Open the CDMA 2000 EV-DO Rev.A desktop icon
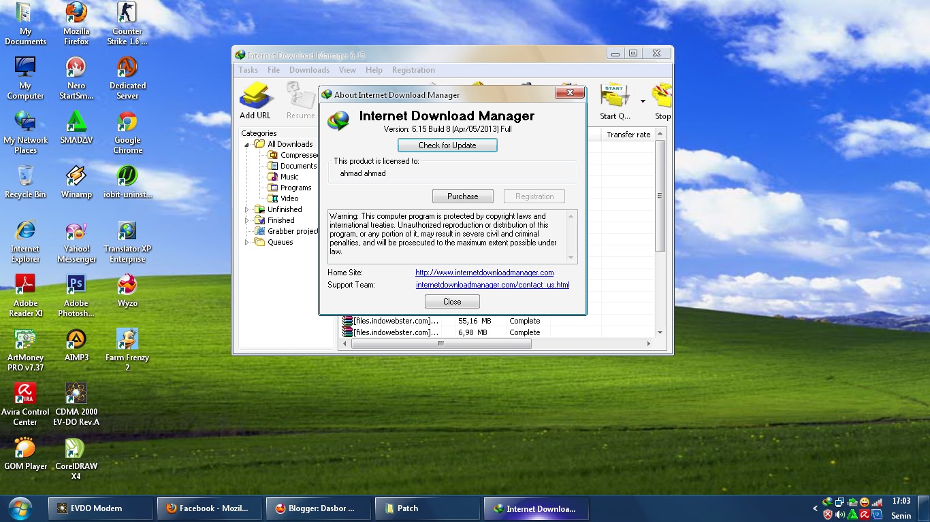 tap(76, 404)
